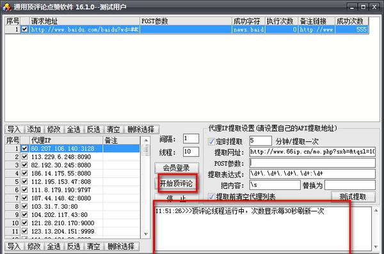Click the application icon in title bar
This screenshot has width=384, height=254.
[x=6, y=6]
